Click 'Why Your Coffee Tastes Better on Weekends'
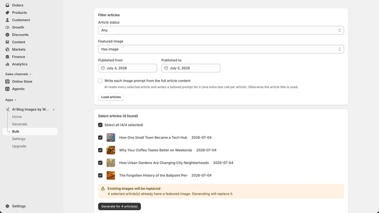The height and width of the screenshot is (213, 379). click(x=155, y=150)
